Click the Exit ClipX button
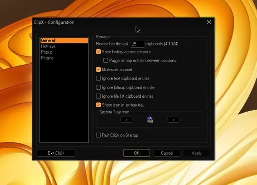257x185 pixels. 56,153
